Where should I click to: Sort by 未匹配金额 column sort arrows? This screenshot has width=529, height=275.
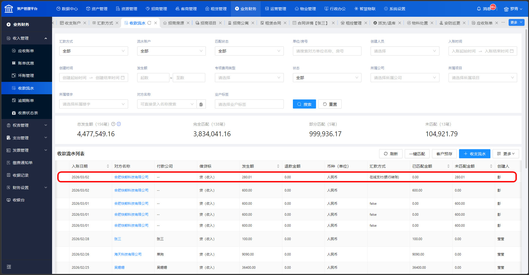click(x=491, y=166)
